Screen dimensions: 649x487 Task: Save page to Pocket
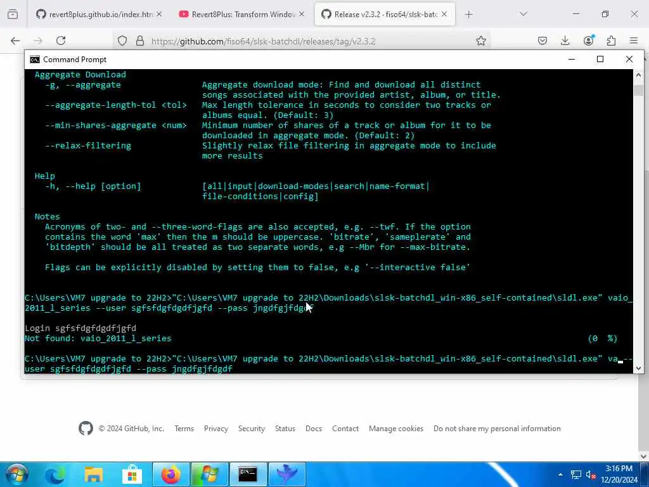click(x=543, y=41)
